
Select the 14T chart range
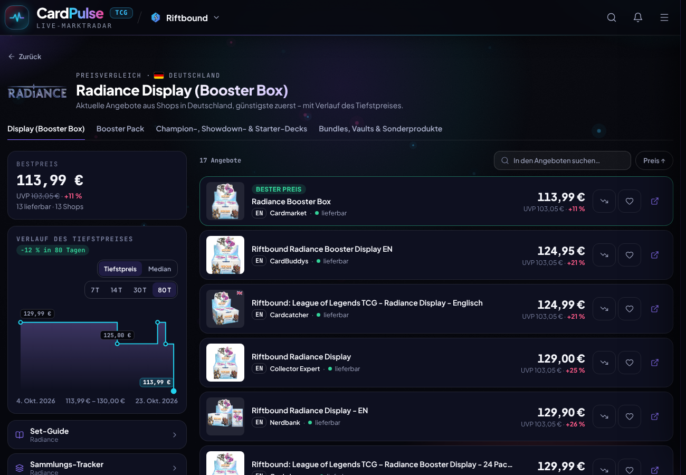tap(117, 290)
